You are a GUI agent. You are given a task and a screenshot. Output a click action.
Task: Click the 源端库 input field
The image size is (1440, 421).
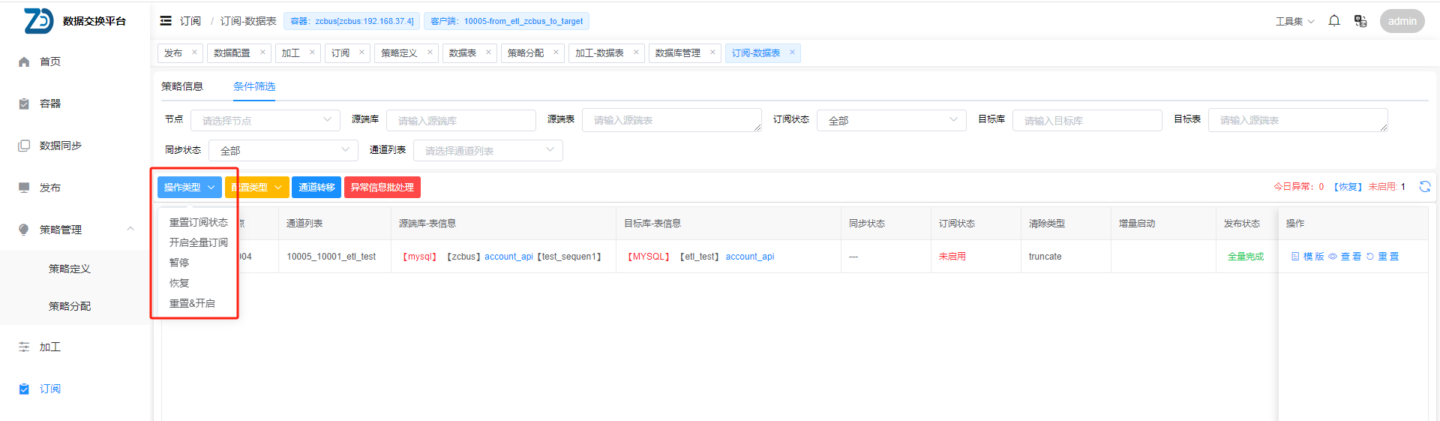[460, 120]
